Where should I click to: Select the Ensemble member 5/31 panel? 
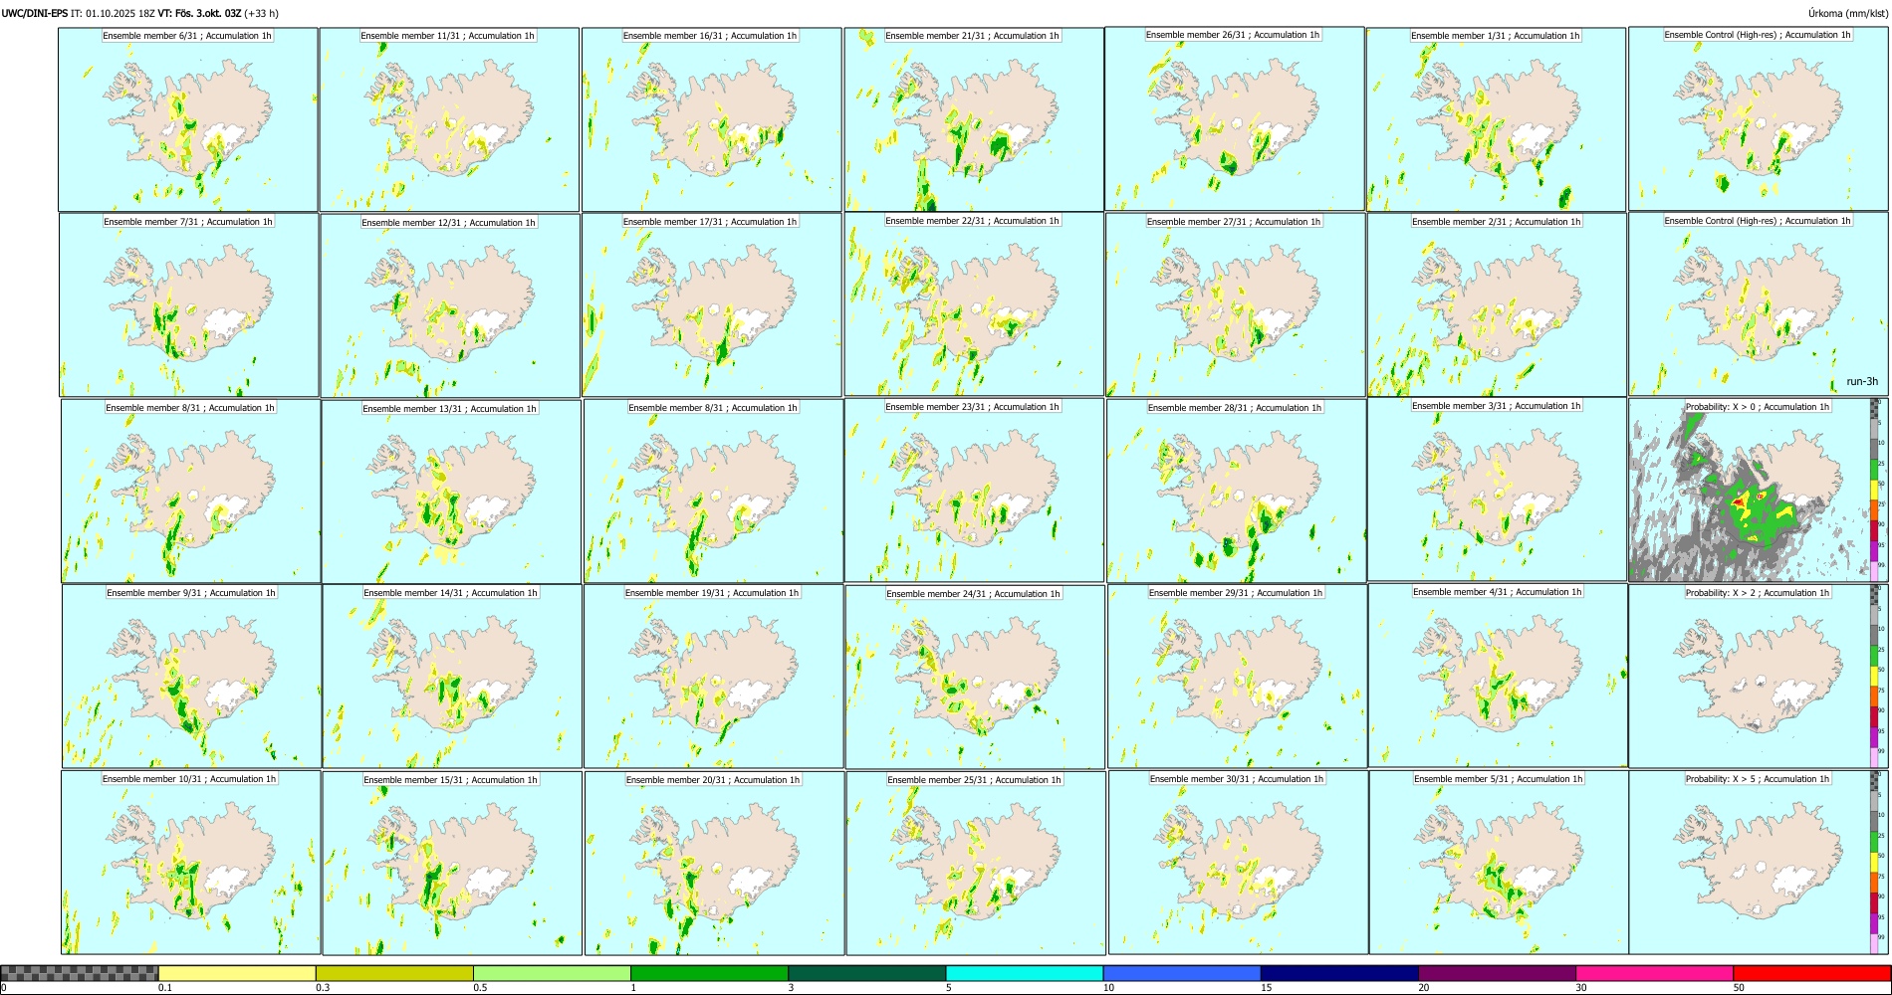pos(1499,863)
